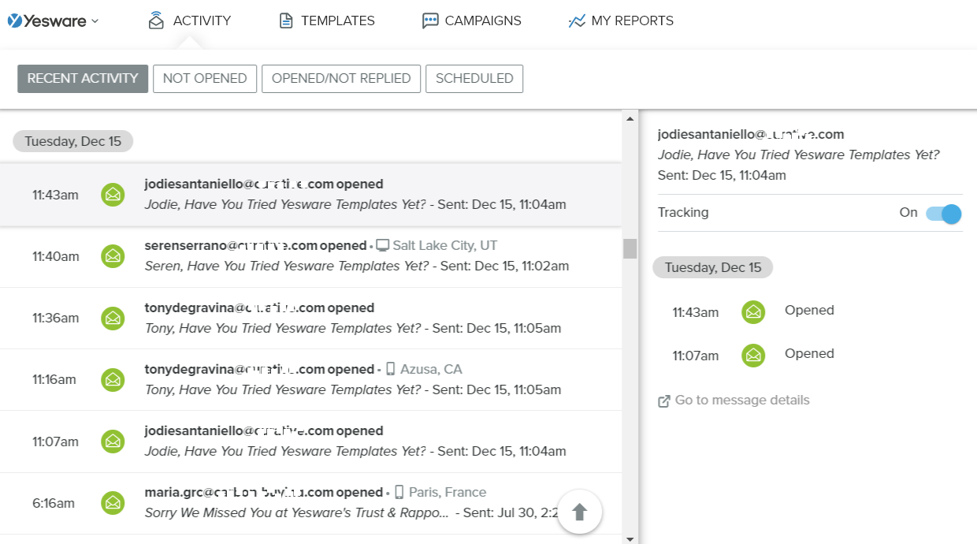Switch to the OPENED/NOT REPLIED tab

(340, 78)
